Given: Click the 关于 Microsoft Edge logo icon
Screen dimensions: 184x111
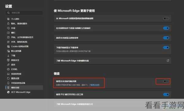Looking at the screenshot, I should coord(8,92).
